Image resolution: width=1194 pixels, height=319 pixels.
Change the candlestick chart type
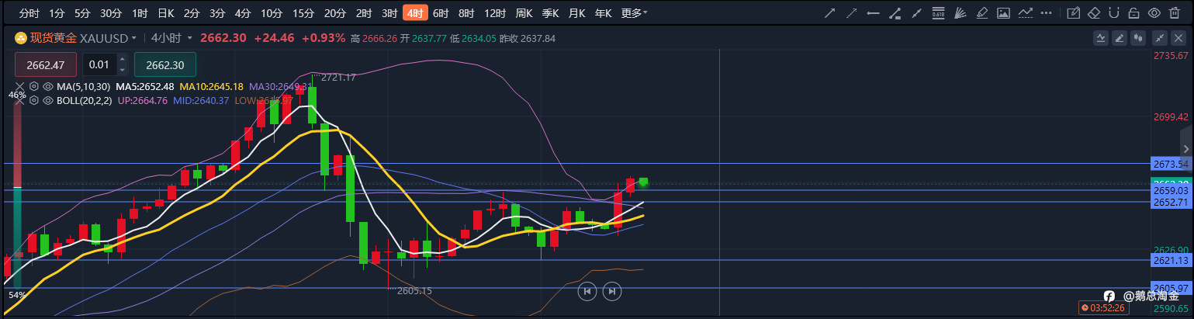(x=1140, y=37)
